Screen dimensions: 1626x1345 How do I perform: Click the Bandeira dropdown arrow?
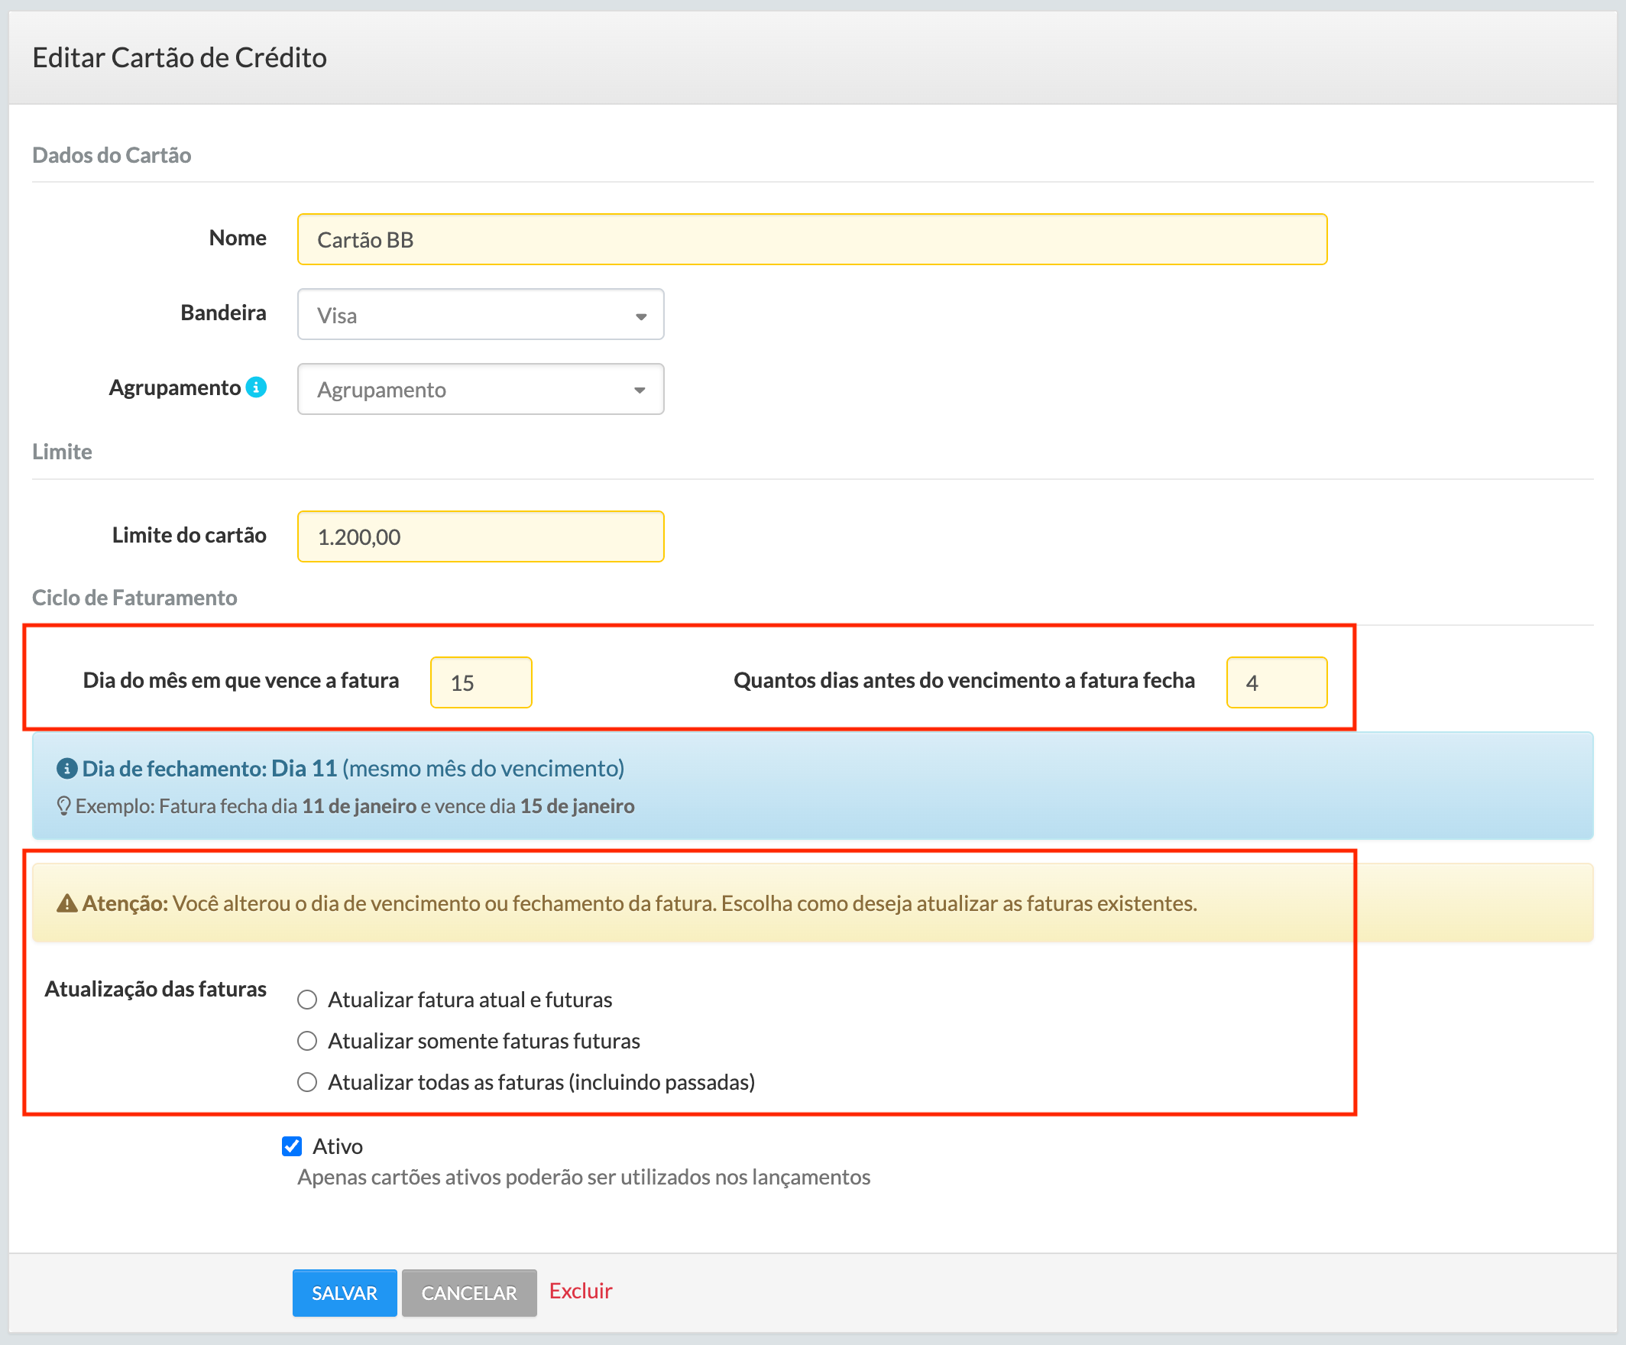pos(641,316)
